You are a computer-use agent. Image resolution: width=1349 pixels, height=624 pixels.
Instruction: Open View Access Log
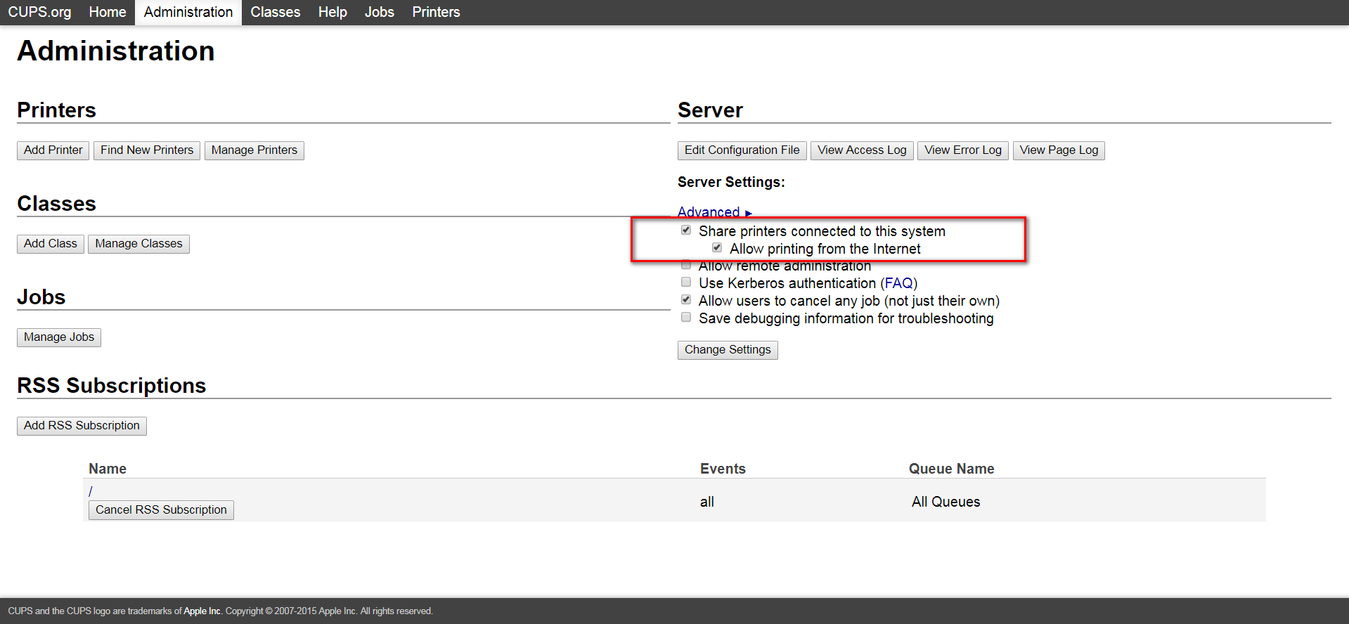pyautogui.click(x=862, y=150)
